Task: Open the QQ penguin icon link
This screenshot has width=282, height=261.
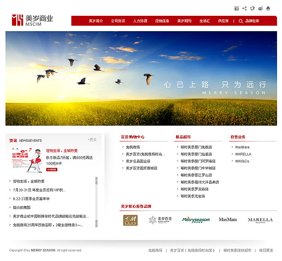Action: coord(268,8)
